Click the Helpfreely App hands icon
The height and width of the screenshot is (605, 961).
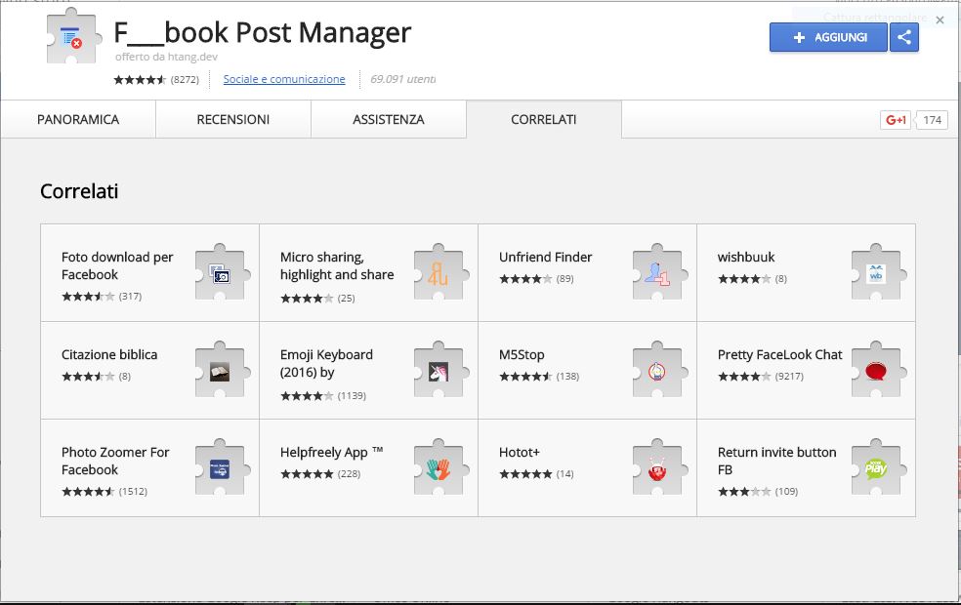point(440,467)
